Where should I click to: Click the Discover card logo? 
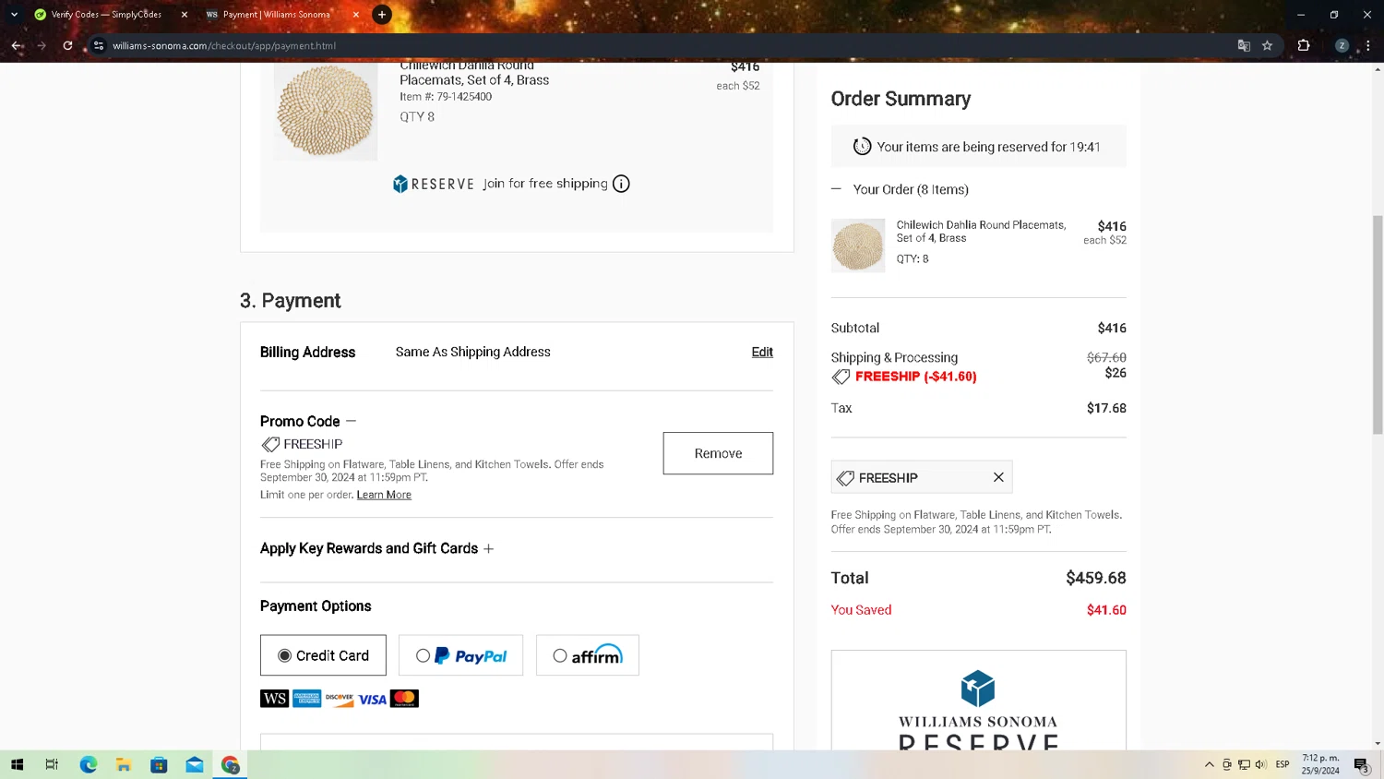click(x=340, y=699)
